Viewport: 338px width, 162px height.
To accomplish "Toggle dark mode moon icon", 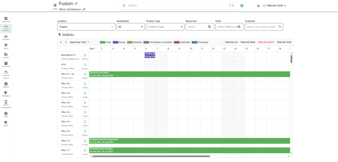I will click(258, 6).
